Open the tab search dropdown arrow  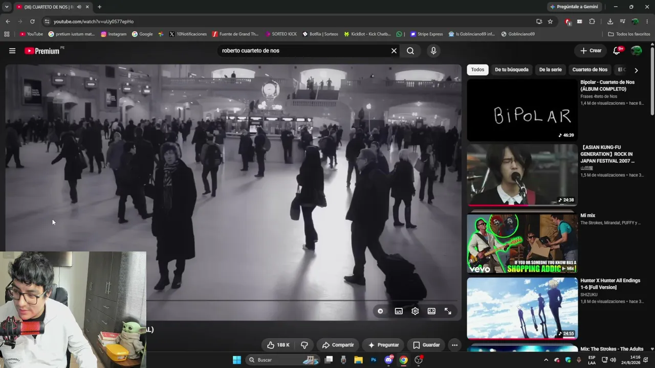6,7
